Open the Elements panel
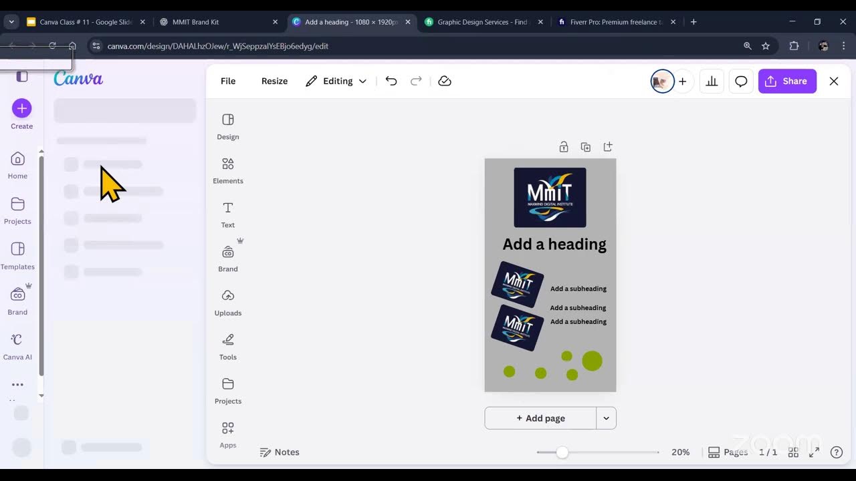Image resolution: width=856 pixels, height=481 pixels. coord(228,170)
